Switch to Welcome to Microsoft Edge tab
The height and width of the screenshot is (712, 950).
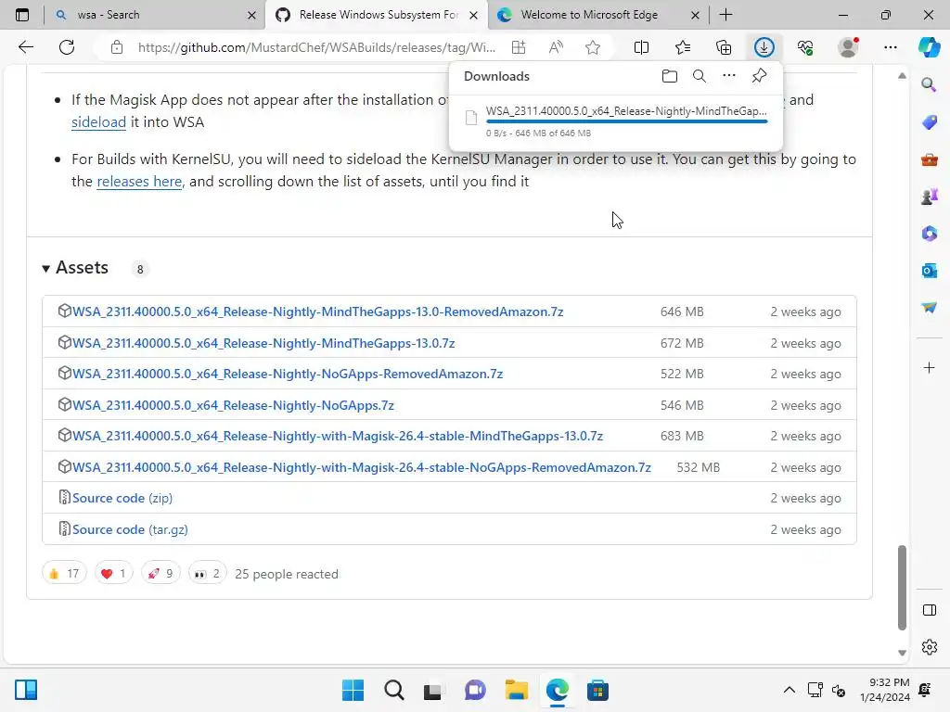pos(597,15)
